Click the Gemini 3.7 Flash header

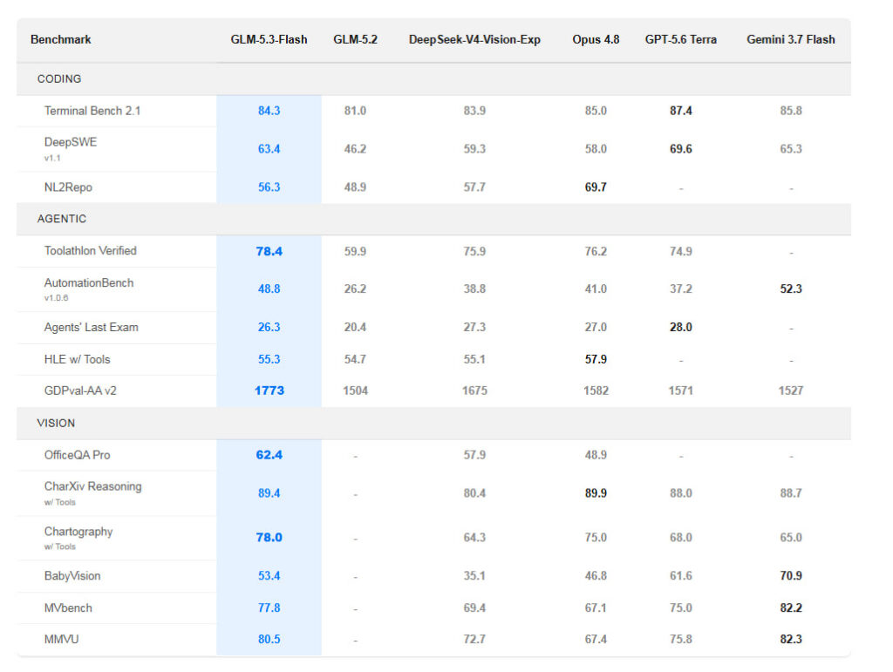pyautogui.click(x=790, y=40)
